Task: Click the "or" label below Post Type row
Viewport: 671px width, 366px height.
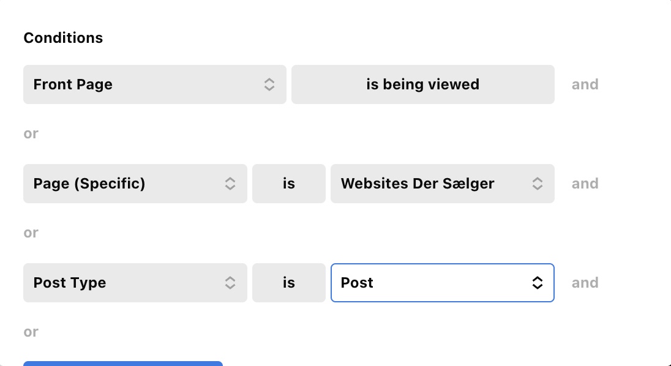Action: (x=31, y=332)
